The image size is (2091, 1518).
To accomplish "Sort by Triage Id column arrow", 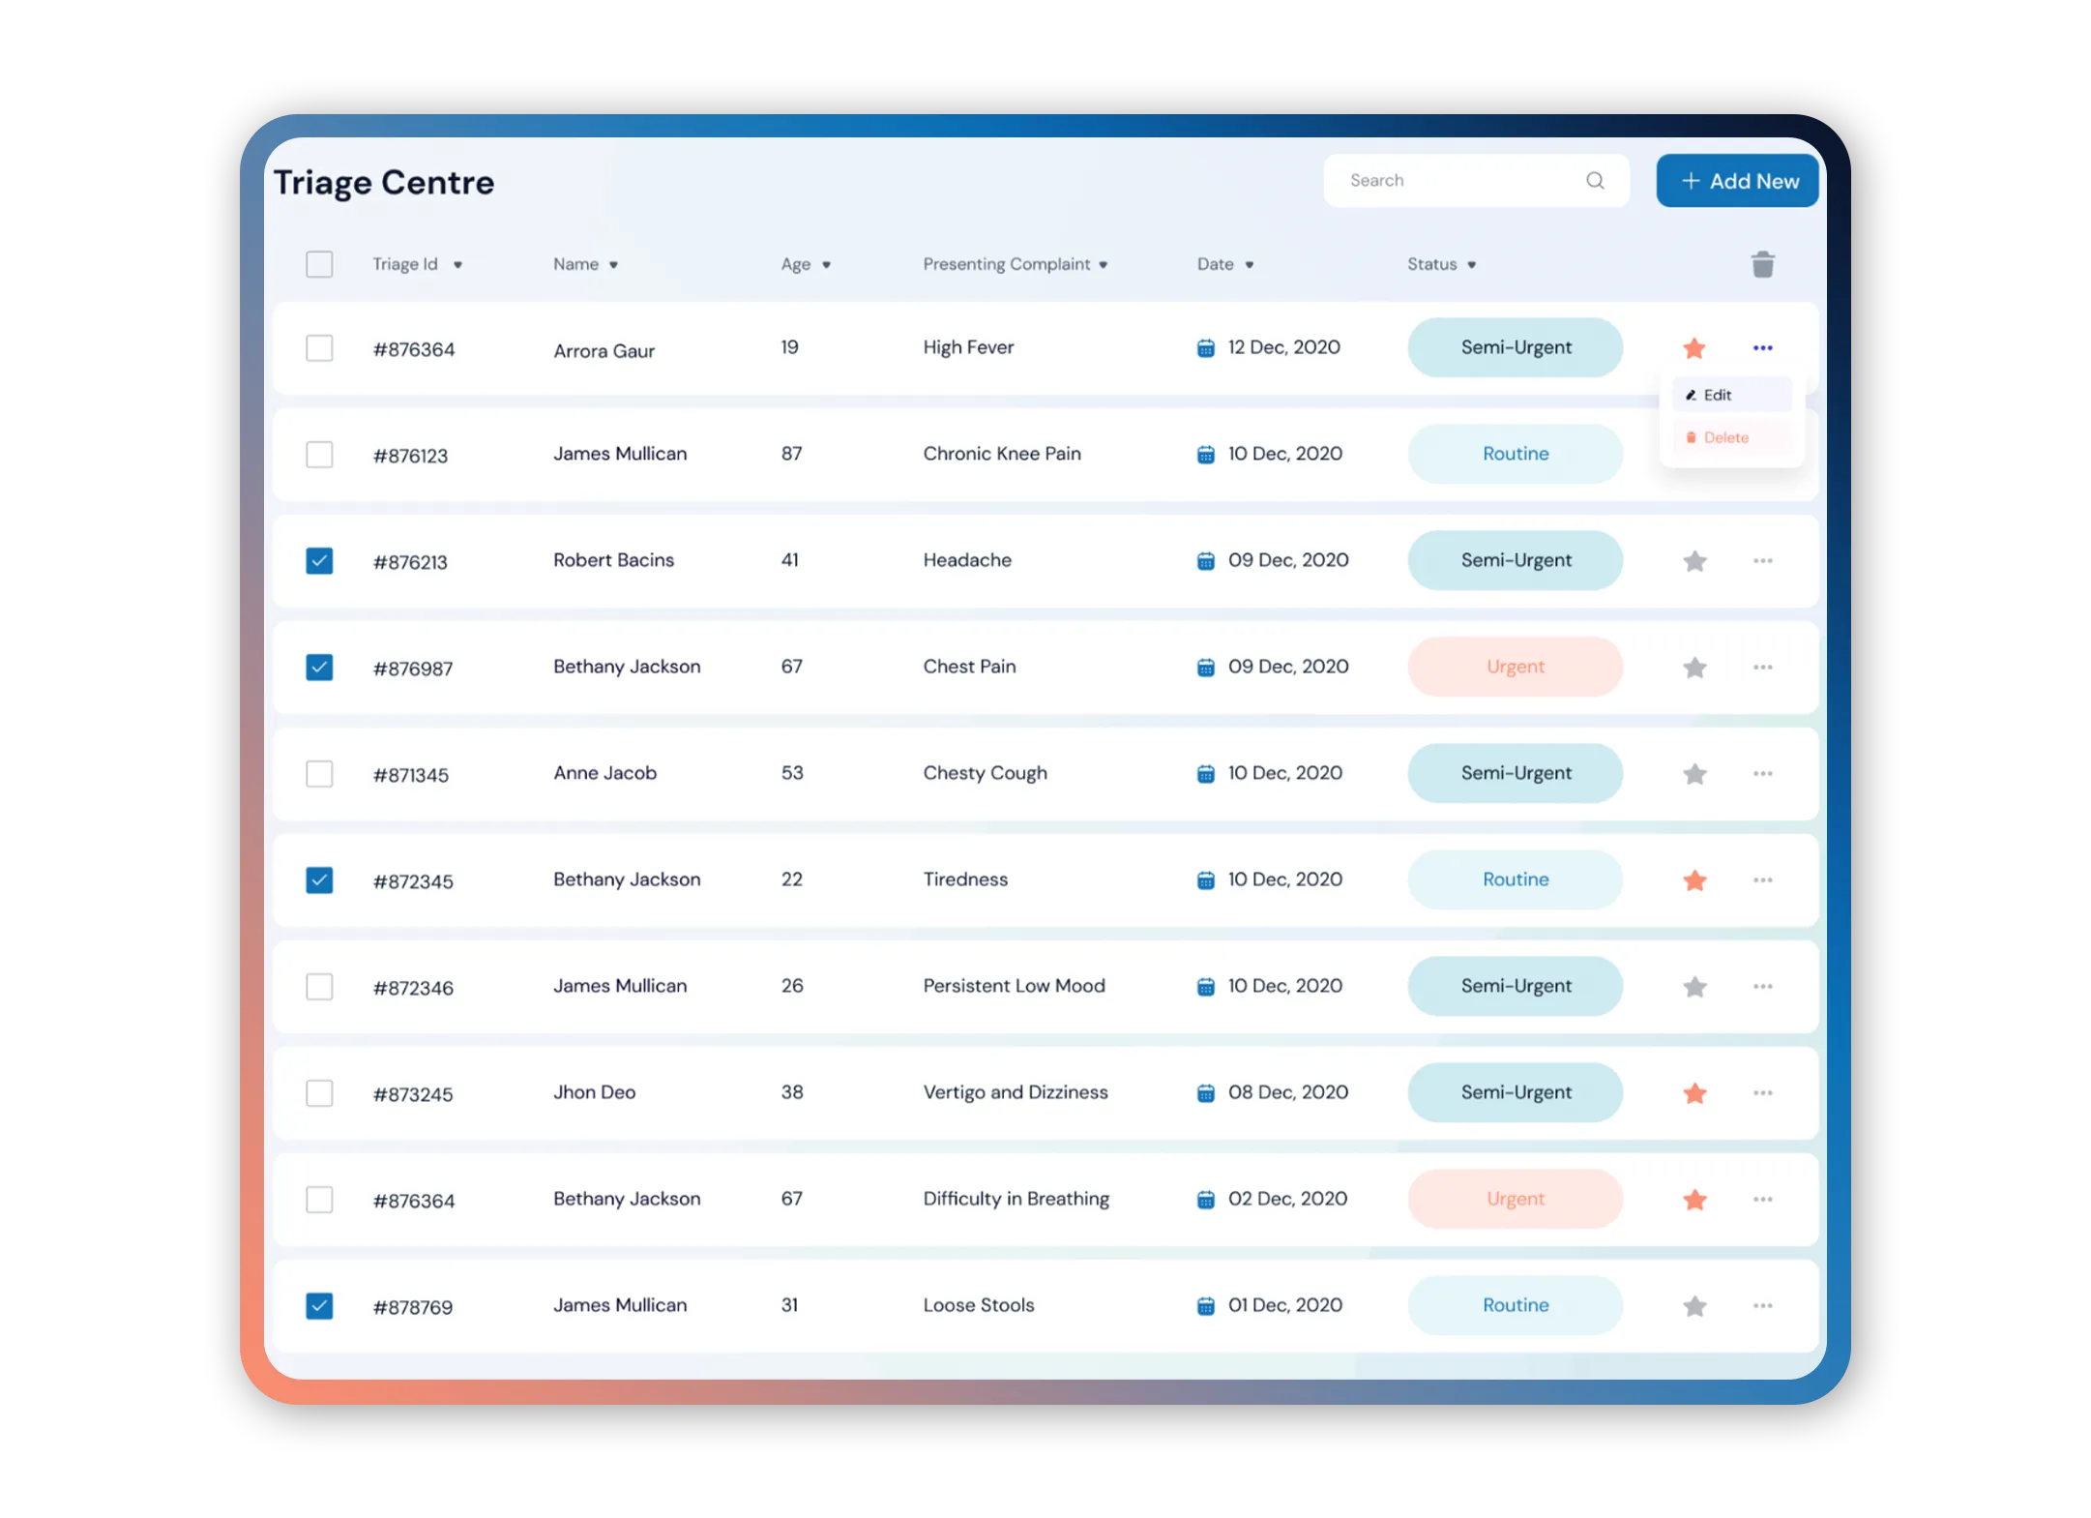I will pyautogui.click(x=457, y=265).
